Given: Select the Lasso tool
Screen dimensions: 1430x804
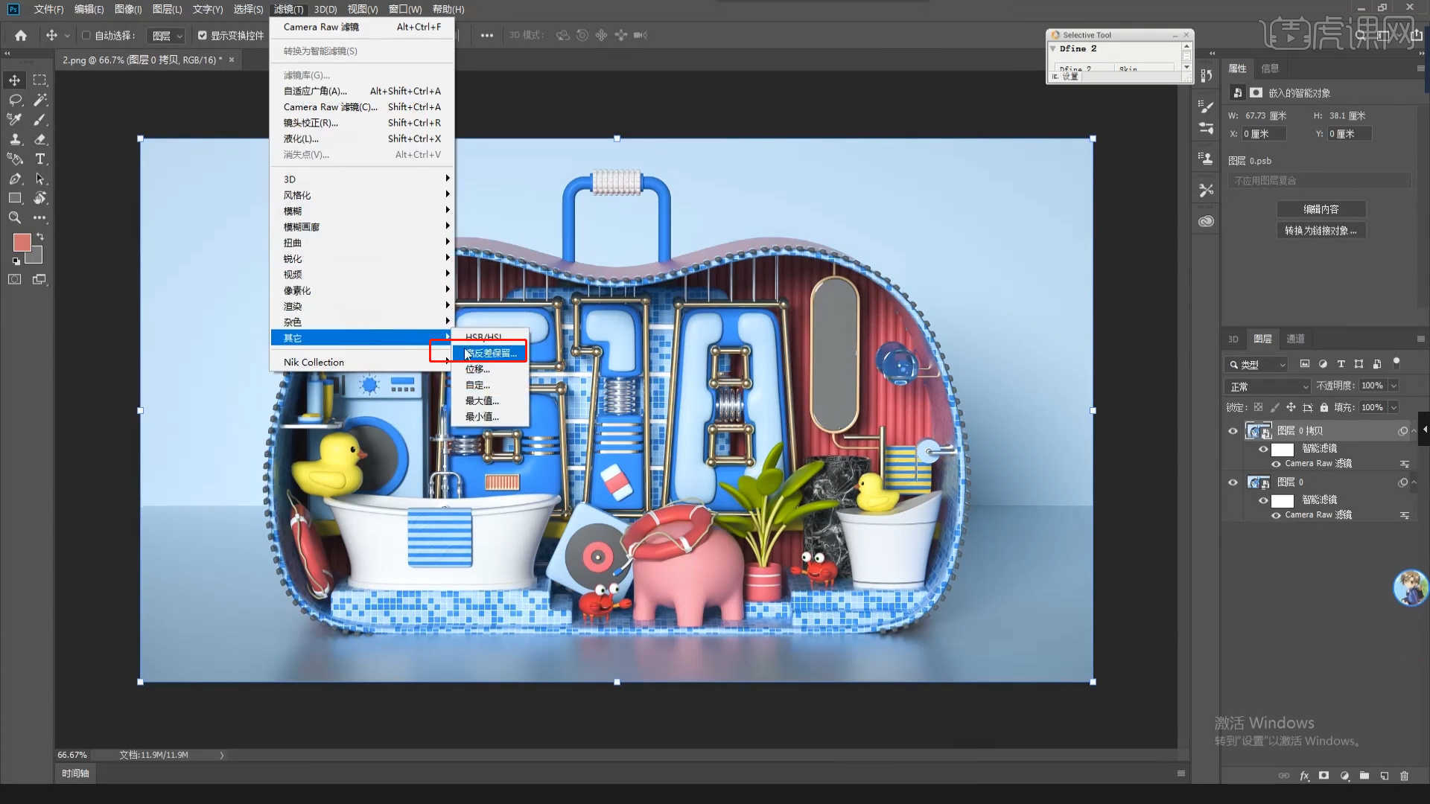Looking at the screenshot, I should (x=15, y=100).
